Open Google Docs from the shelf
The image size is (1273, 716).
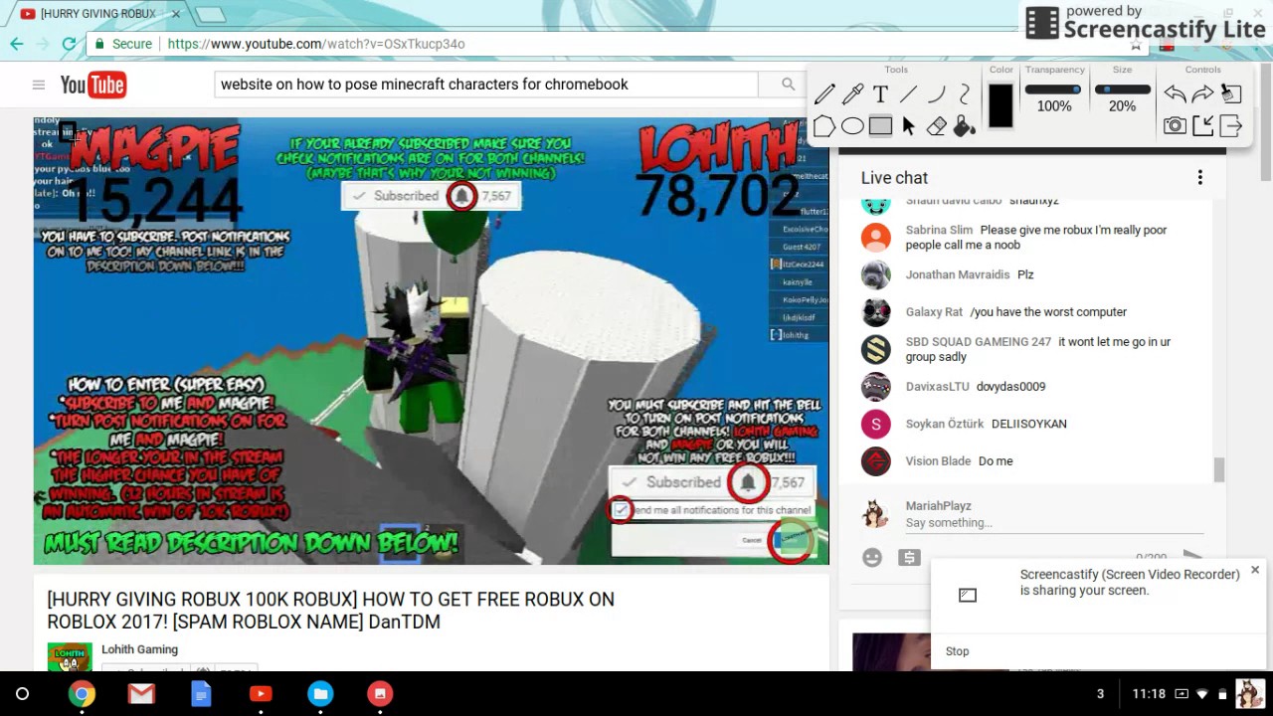point(201,694)
